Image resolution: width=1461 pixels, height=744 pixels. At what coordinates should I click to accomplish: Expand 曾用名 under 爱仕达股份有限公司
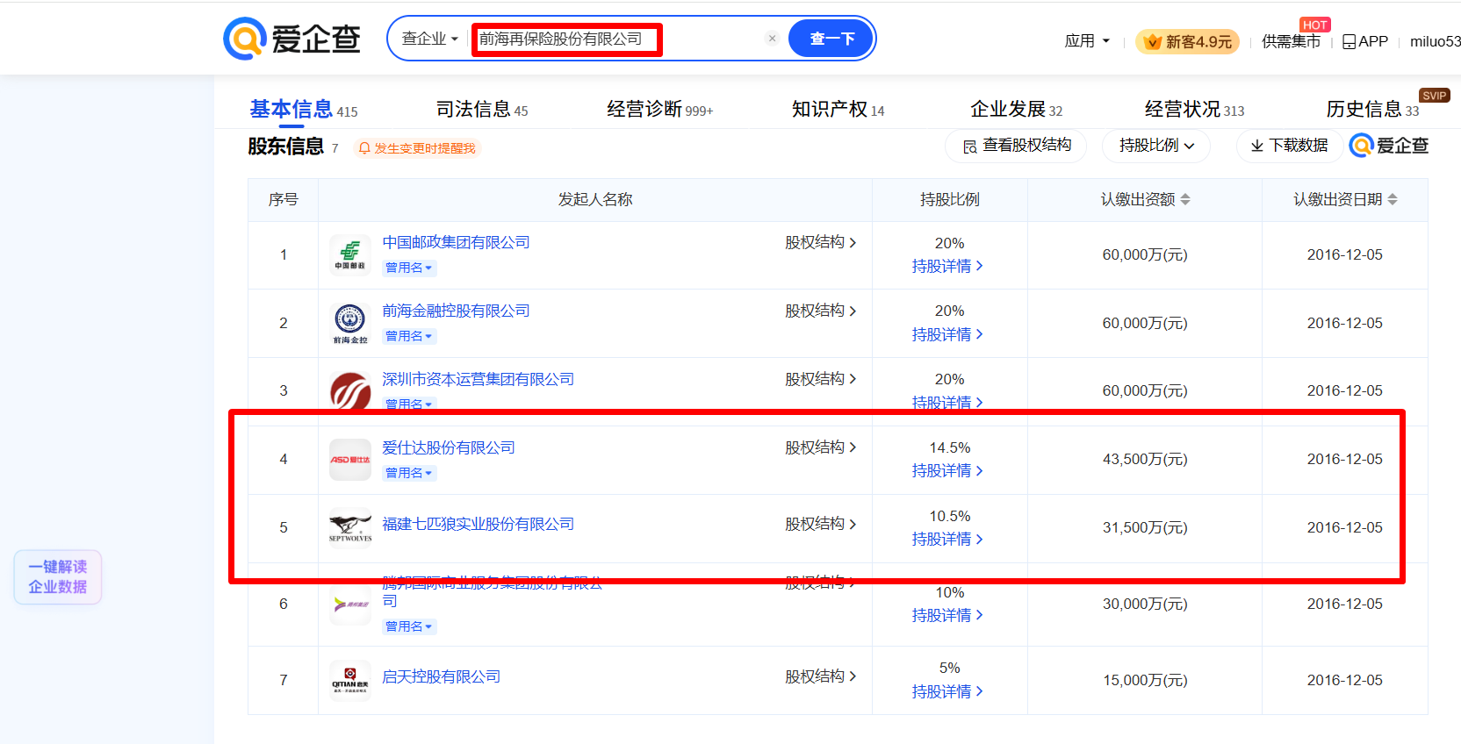pyautogui.click(x=408, y=473)
